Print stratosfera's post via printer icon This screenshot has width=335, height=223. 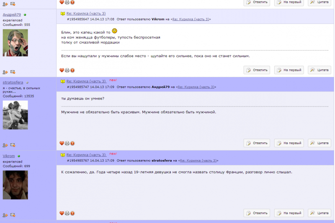click(x=67, y=143)
